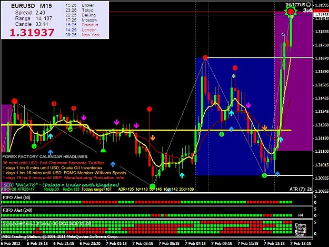Click the leftmost cyan up arrow

pyautogui.click(x=51, y=136)
